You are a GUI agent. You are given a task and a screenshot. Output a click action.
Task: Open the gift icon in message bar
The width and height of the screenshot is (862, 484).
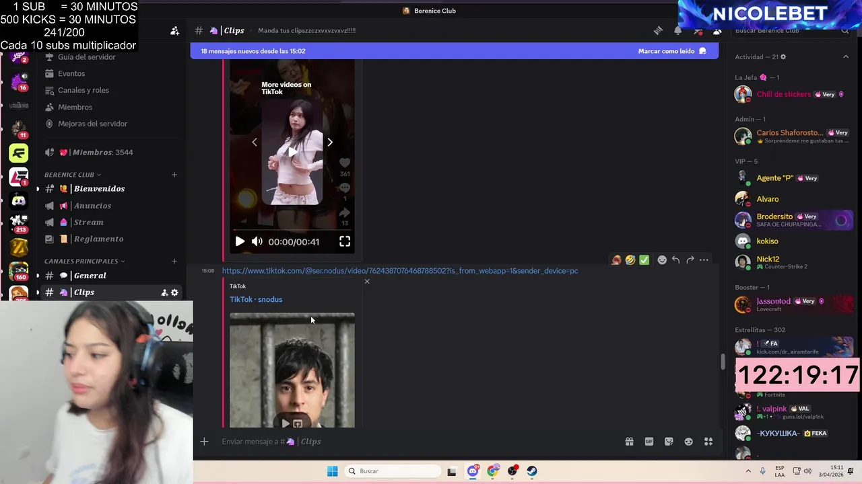coord(629,442)
